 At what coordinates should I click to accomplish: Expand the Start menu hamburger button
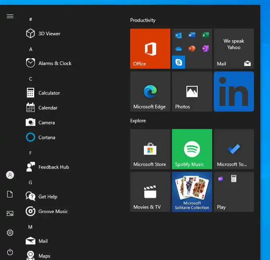coord(10,16)
